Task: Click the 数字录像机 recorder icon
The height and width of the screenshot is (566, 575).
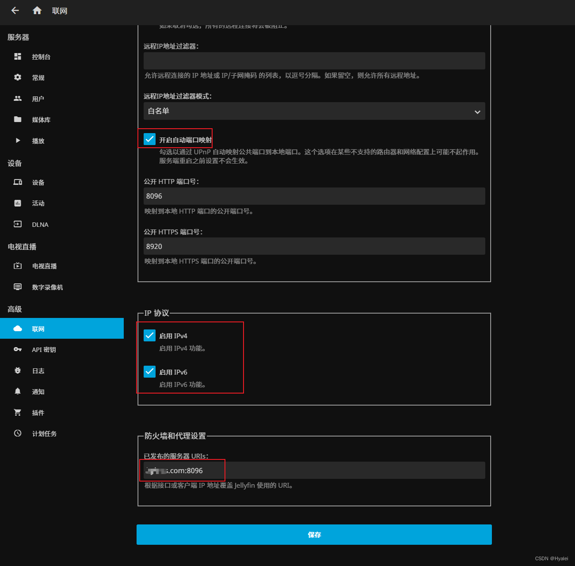Action: (18, 287)
